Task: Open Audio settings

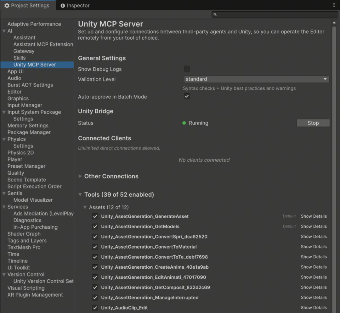Action: (x=14, y=78)
